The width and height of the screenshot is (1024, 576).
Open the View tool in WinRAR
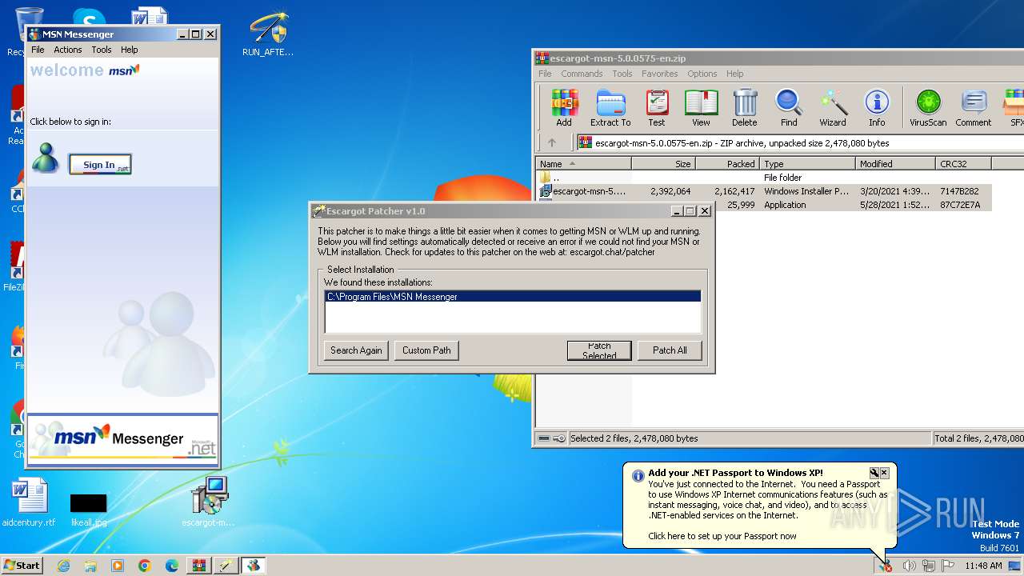click(701, 108)
